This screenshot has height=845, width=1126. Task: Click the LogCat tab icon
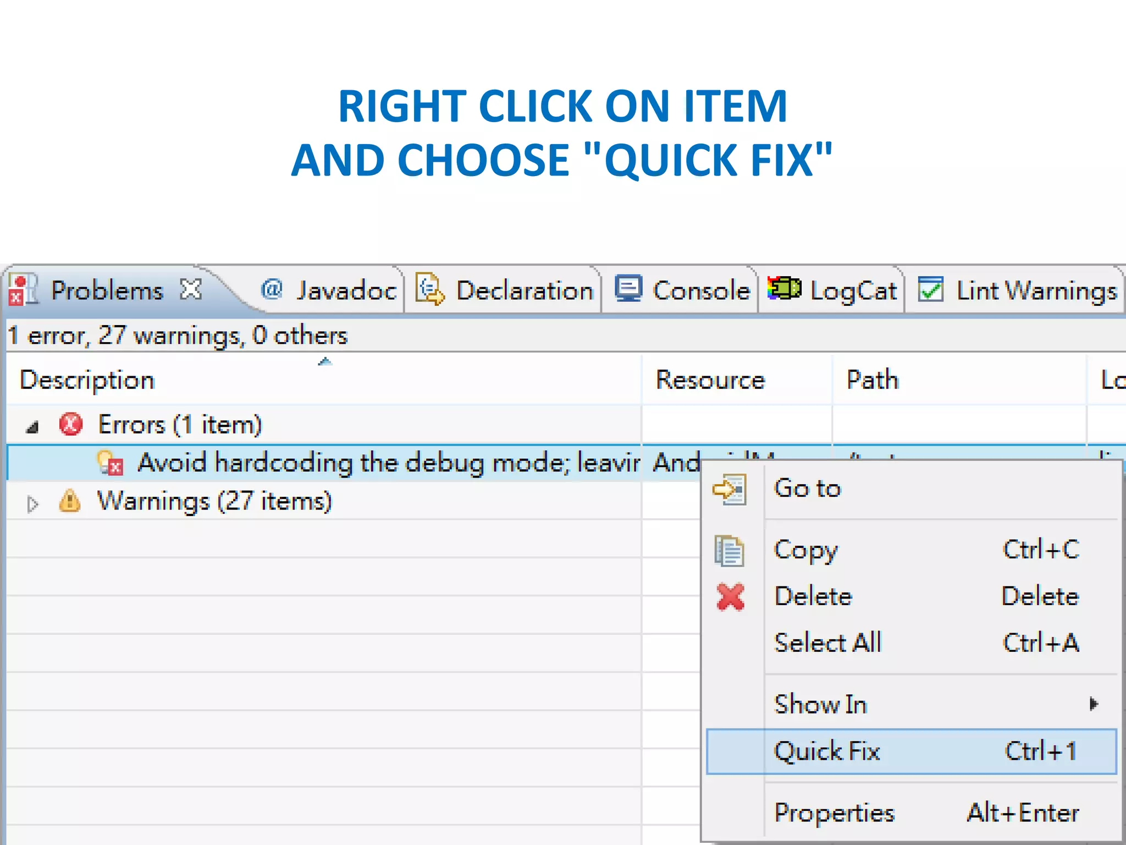click(x=784, y=288)
